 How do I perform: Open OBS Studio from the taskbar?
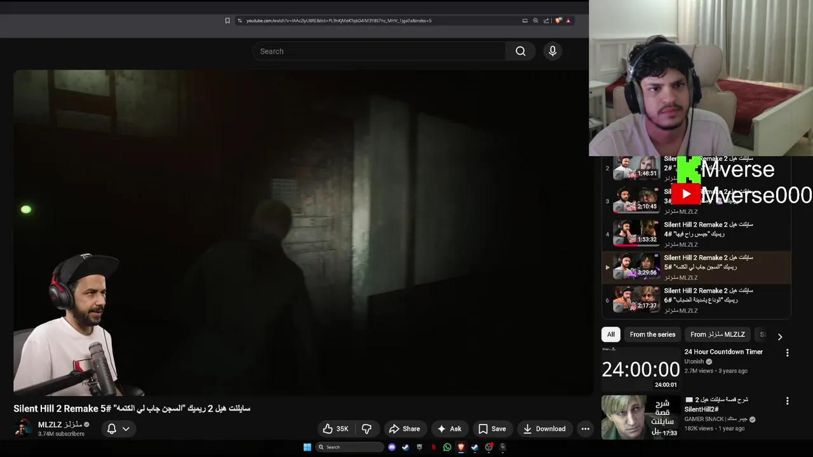pyautogui.click(x=488, y=447)
